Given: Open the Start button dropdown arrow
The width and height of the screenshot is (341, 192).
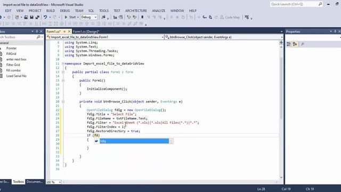Looking at the screenshot, I should coord(78,17).
